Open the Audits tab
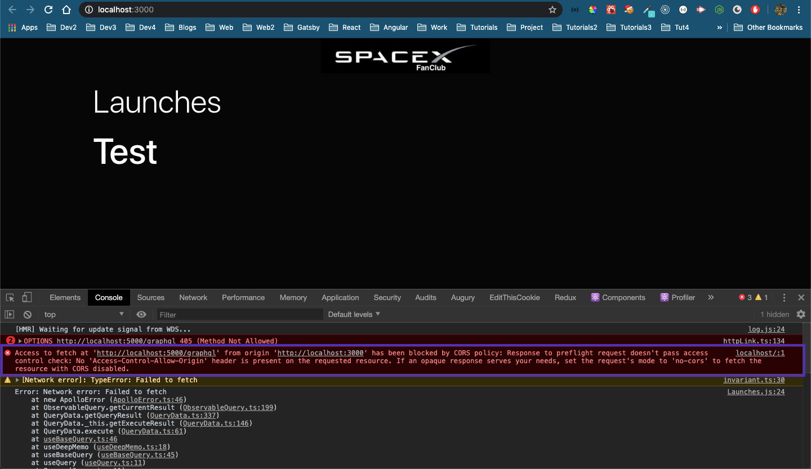The width and height of the screenshot is (811, 469). (426, 297)
